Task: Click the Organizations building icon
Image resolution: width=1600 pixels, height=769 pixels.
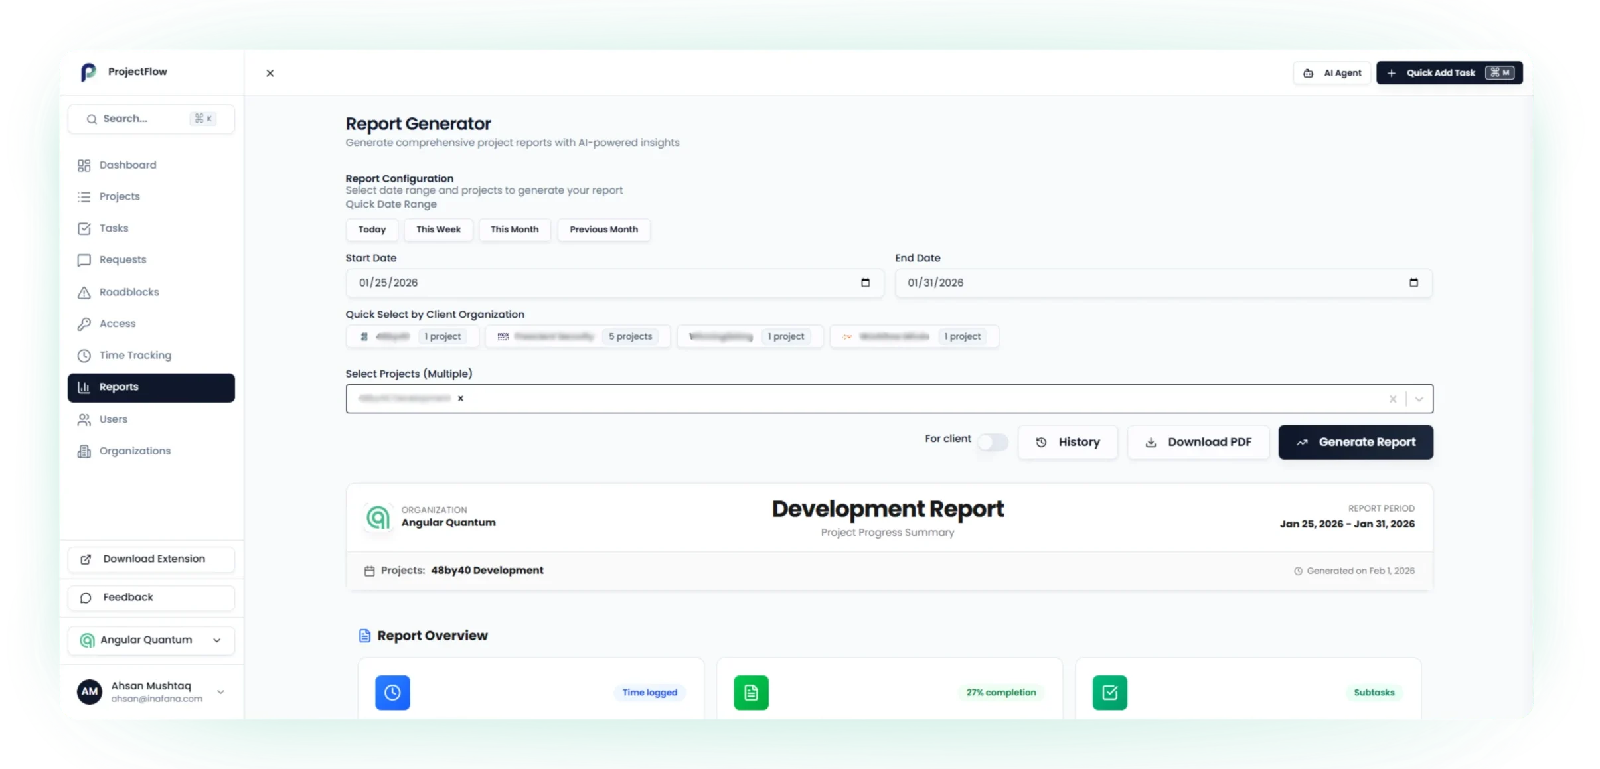Action: [x=84, y=451]
